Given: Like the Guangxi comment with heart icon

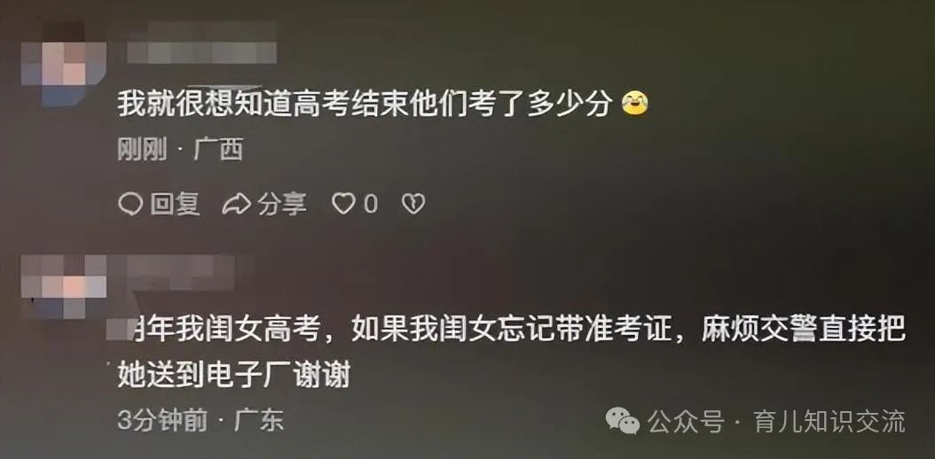Looking at the screenshot, I should [x=343, y=204].
